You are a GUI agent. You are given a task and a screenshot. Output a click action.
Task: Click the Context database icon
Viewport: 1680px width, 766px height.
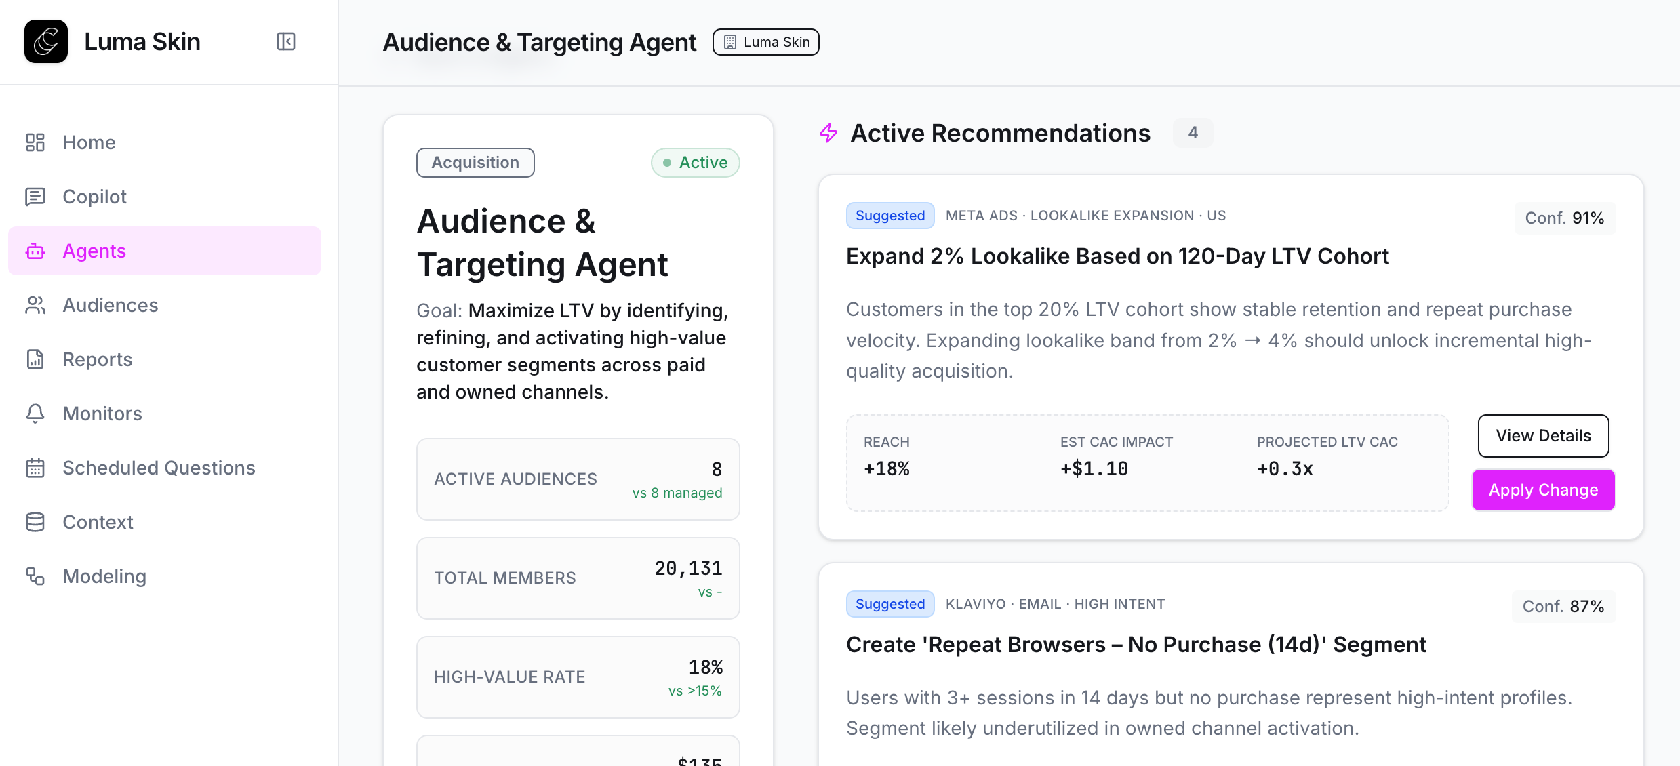tap(35, 522)
